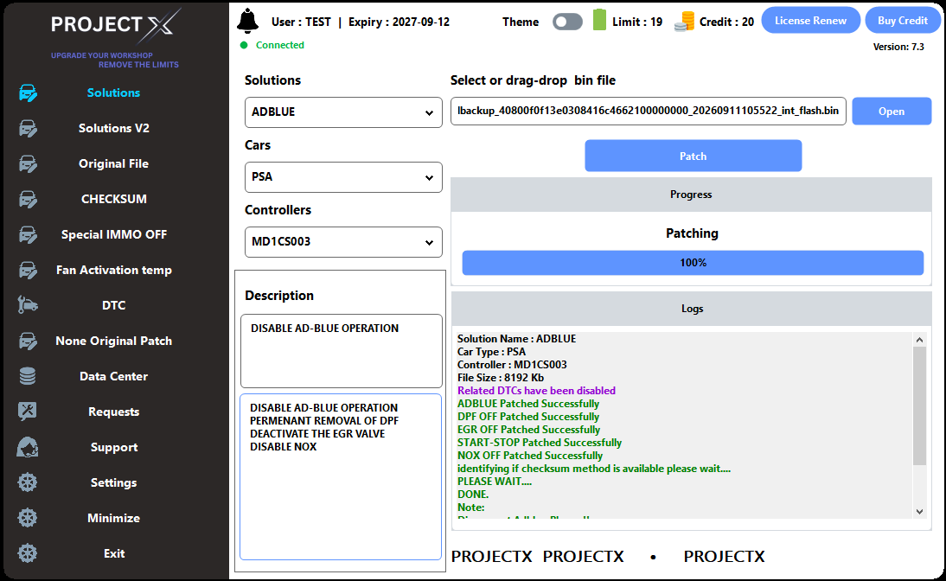The width and height of the screenshot is (946, 581).
Task: Click 'Related DTCs have been disabled' log line
Action: pos(536,391)
